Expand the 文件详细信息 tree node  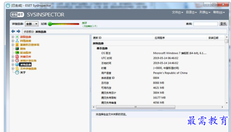(13, 69)
